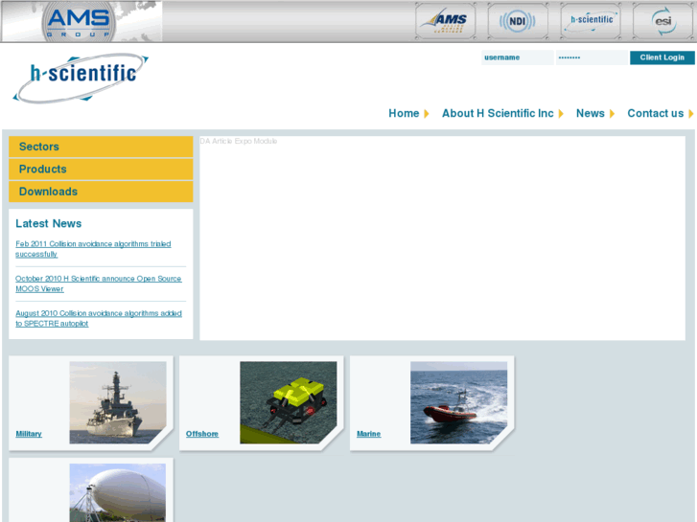This screenshot has width=697, height=522.
Task: Open October 2010 Open Source MOOS Viewer link
Action: tap(98, 284)
